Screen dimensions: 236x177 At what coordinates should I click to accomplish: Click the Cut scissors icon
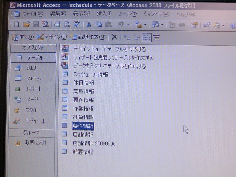tap(89, 24)
